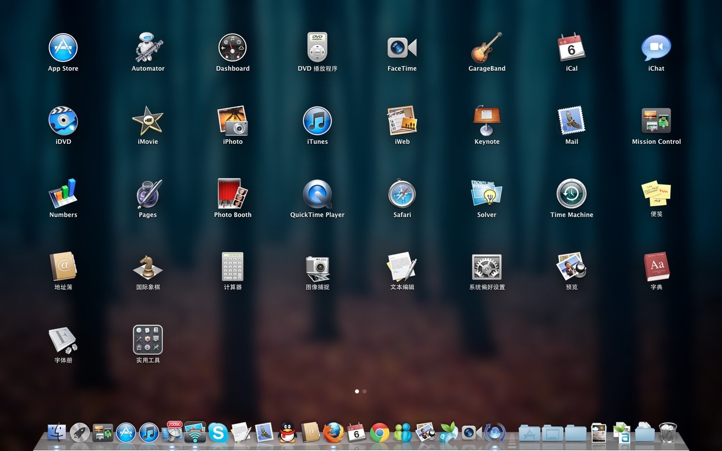Select first Launchpad page indicator dot

[357, 391]
